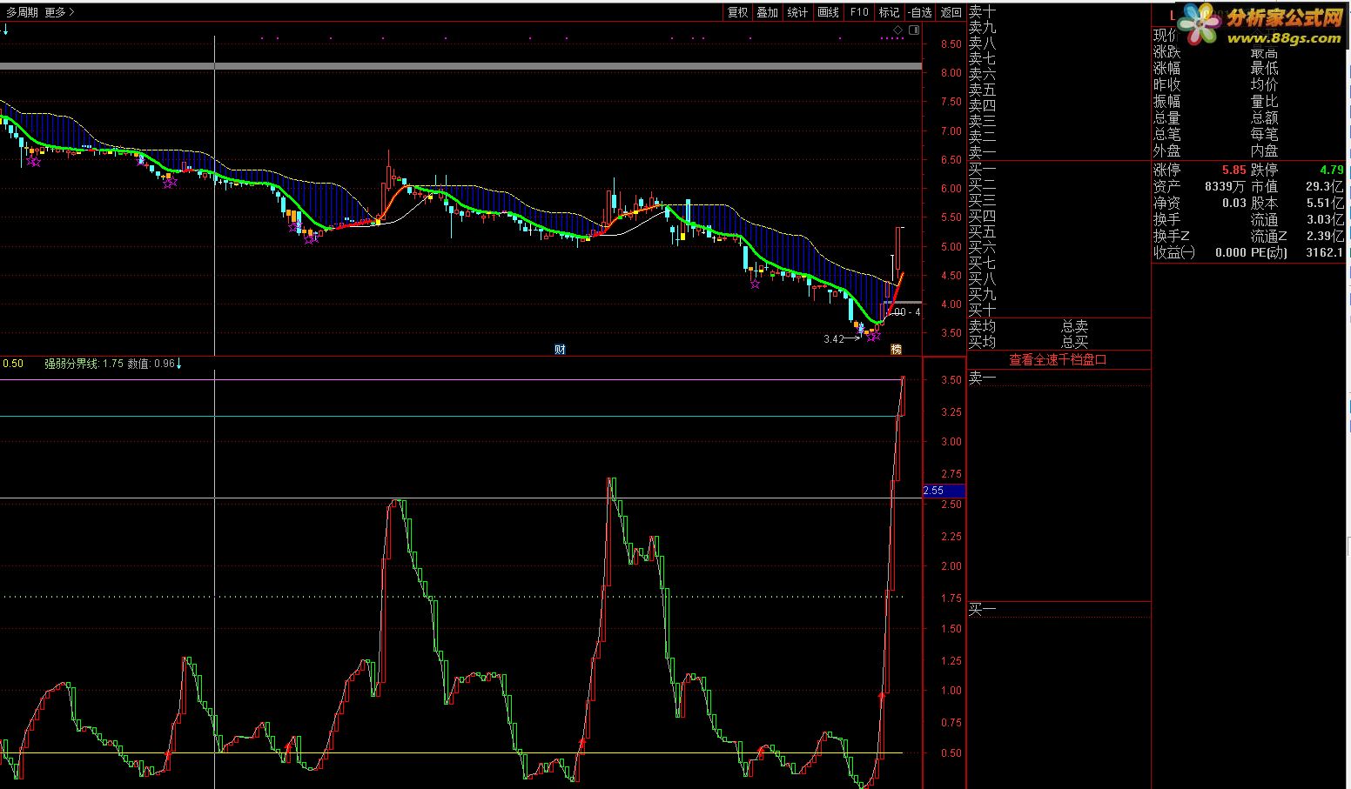Click the cyan down arrow at chart corner

[x=5, y=30]
